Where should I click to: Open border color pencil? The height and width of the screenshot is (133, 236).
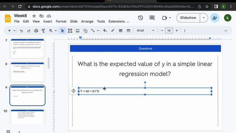[113, 31]
